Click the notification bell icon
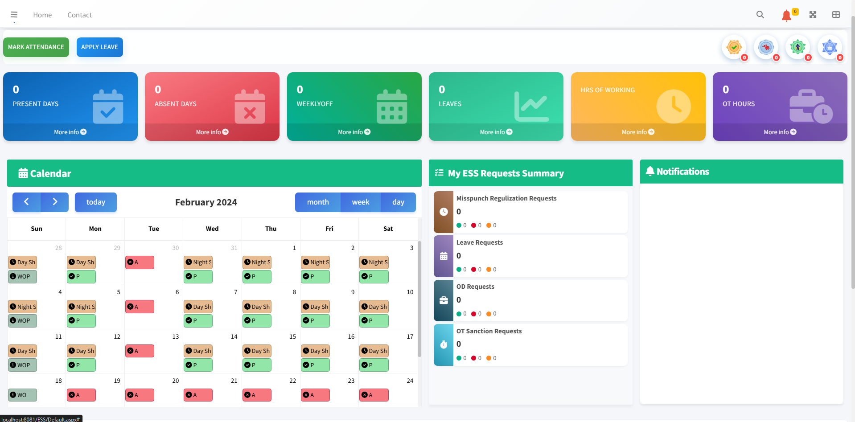 [787, 15]
